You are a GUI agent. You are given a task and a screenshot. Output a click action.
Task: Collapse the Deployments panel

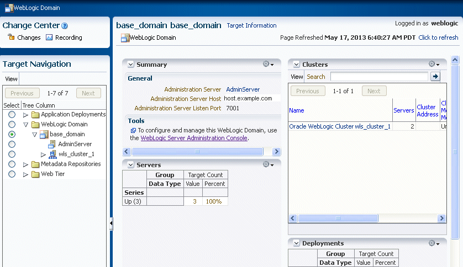[x=296, y=243]
